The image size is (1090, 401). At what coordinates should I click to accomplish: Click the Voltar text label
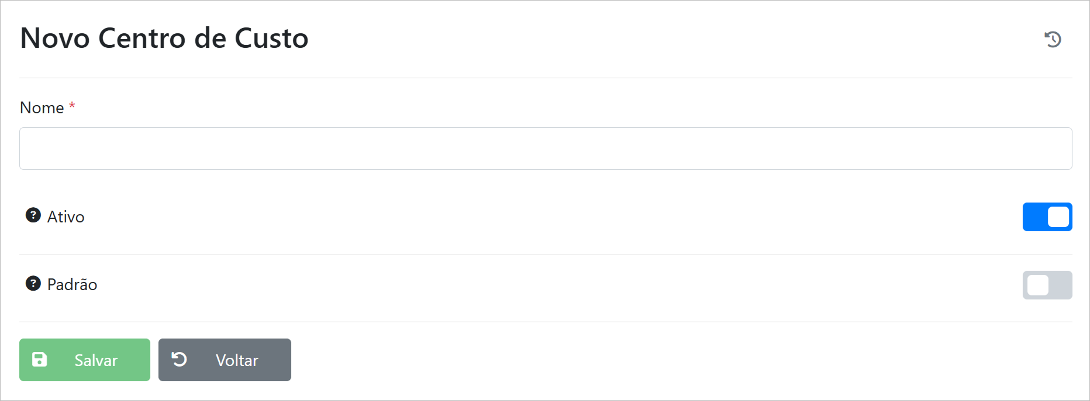pos(237,361)
